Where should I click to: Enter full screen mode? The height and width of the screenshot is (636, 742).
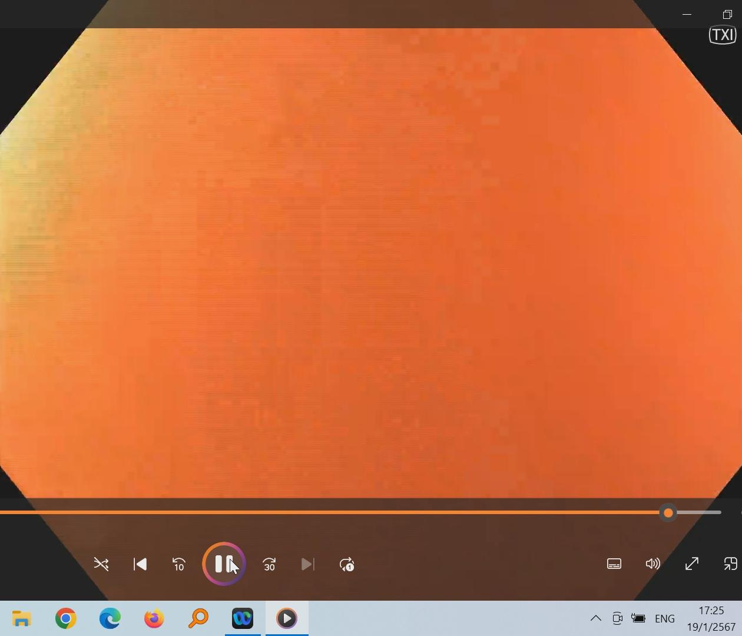pos(692,564)
